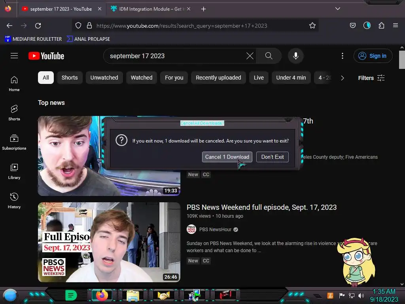The width and height of the screenshot is (405, 304).
Task: Click the Cancel 1 Download button
Action: [x=227, y=157]
